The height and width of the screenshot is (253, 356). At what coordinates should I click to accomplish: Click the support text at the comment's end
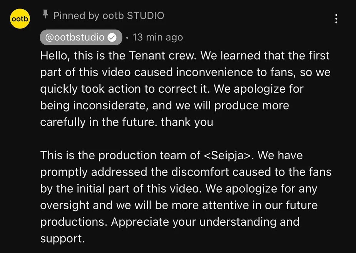62,238
